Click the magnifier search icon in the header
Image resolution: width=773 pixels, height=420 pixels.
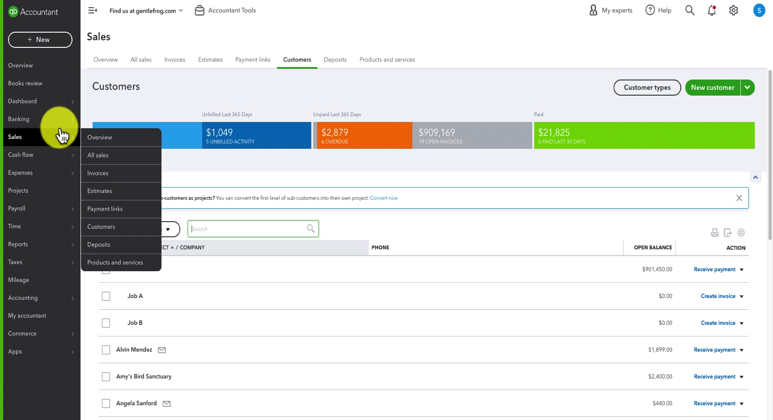pyautogui.click(x=690, y=10)
